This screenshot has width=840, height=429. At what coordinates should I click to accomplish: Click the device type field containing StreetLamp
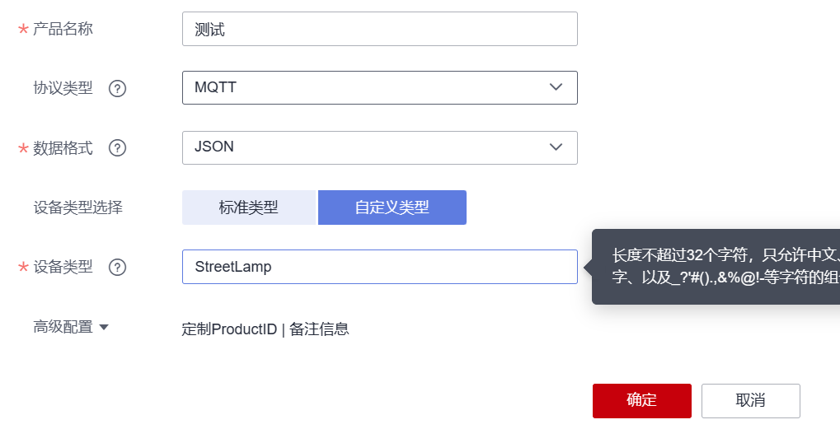379,267
